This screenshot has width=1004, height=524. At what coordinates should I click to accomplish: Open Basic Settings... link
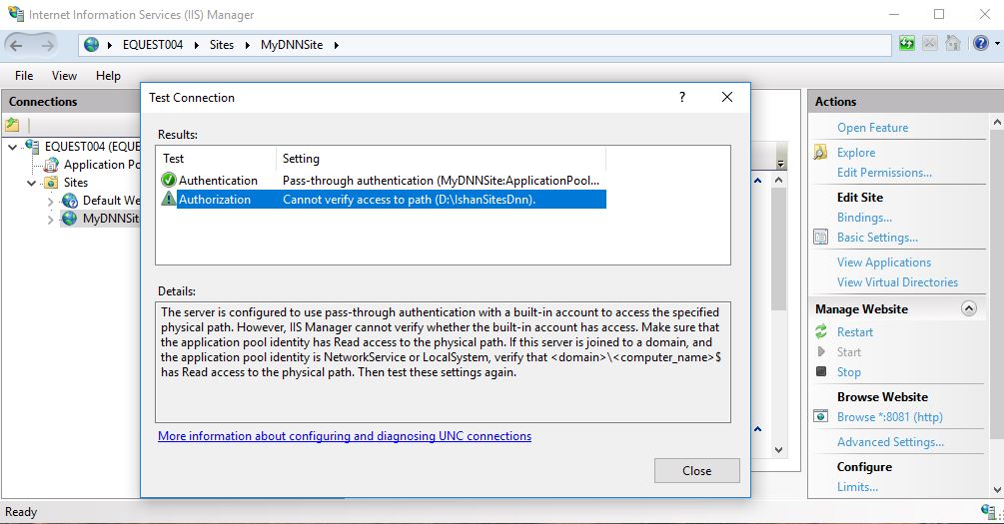click(x=877, y=238)
